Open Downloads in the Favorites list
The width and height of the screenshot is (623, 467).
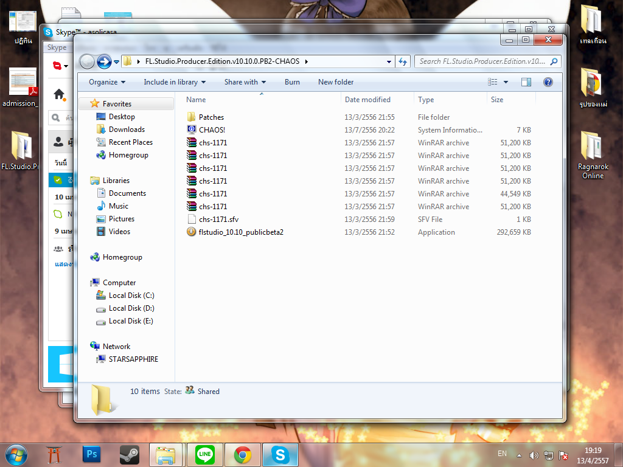pyautogui.click(x=127, y=130)
